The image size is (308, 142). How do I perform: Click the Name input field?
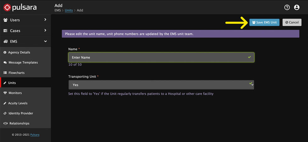[x=161, y=57]
